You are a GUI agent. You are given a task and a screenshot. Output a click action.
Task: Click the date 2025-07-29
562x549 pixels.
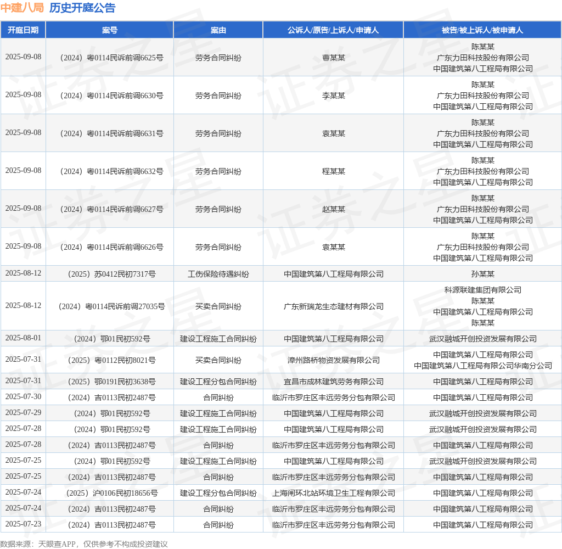(23, 413)
